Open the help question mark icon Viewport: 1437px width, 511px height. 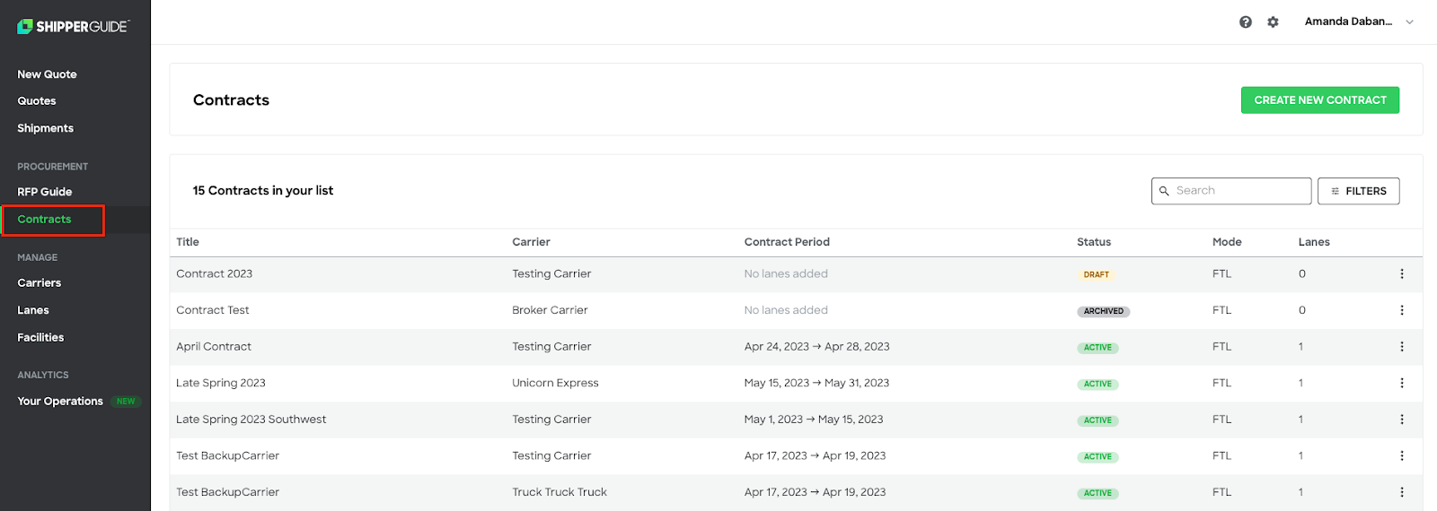(1245, 22)
